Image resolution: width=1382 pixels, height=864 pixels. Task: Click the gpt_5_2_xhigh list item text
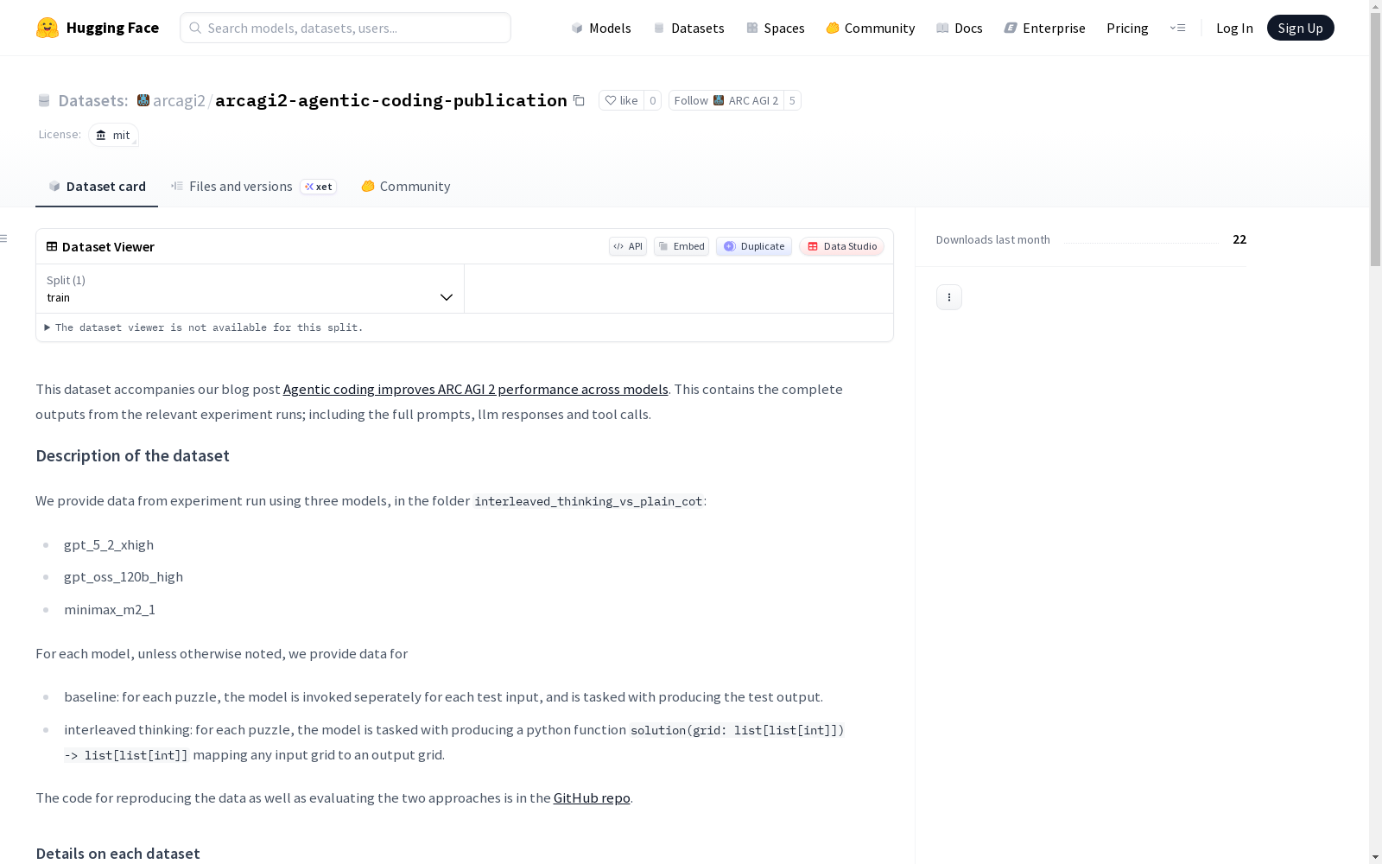click(x=109, y=544)
